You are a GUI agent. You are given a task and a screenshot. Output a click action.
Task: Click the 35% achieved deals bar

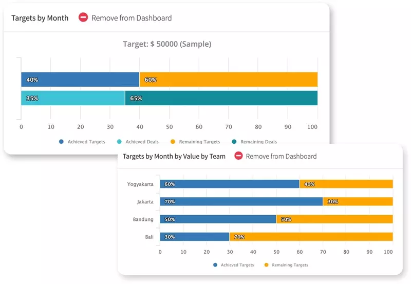[x=73, y=98]
